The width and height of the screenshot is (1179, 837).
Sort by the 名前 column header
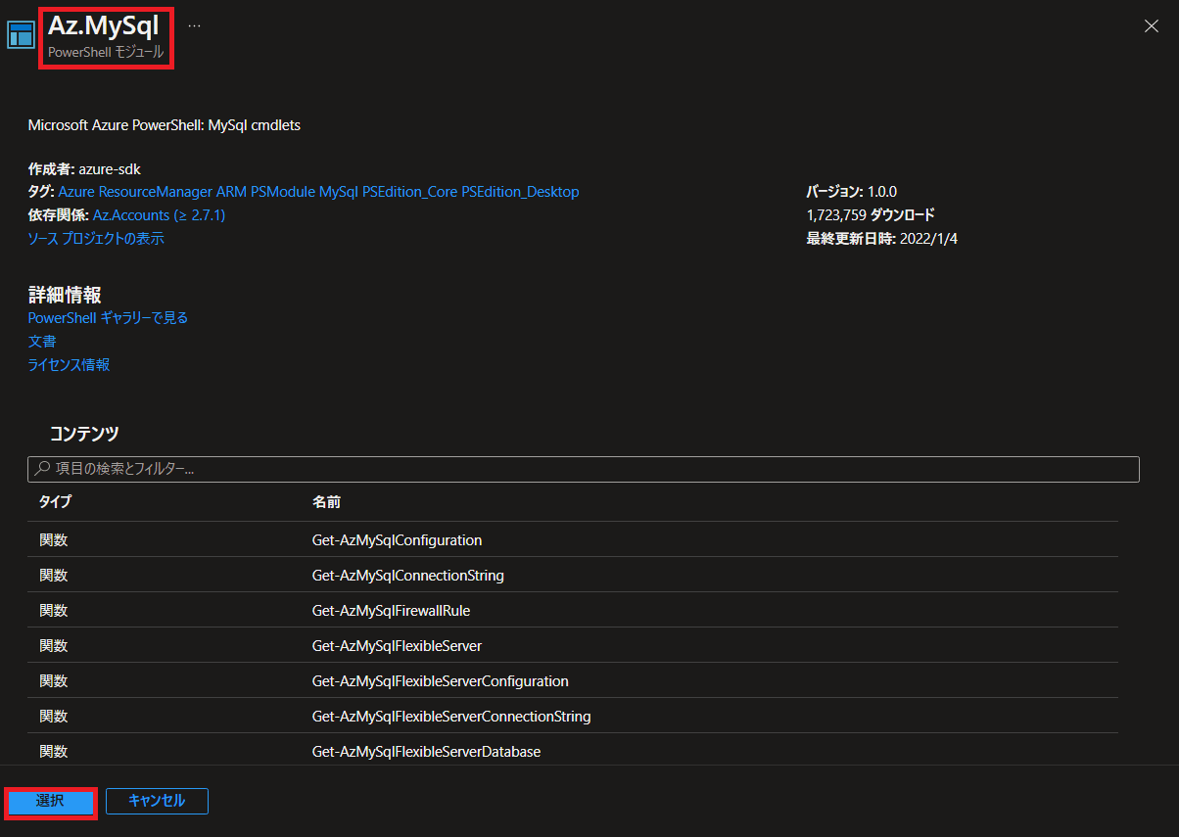[x=326, y=502]
